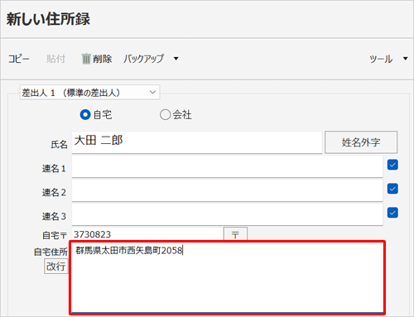The image size is (414, 317).
Task: Click the 削除 toolbar label
Action: coord(102,59)
